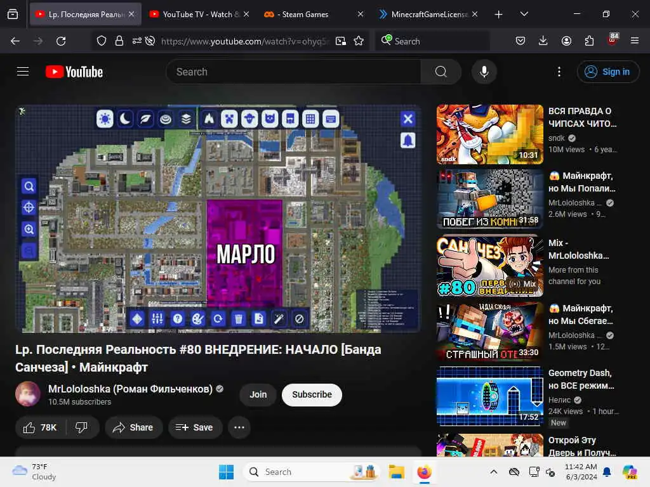The height and width of the screenshot is (487, 650).
Task: Open the tracking protection shield icon
Action: [x=102, y=41]
